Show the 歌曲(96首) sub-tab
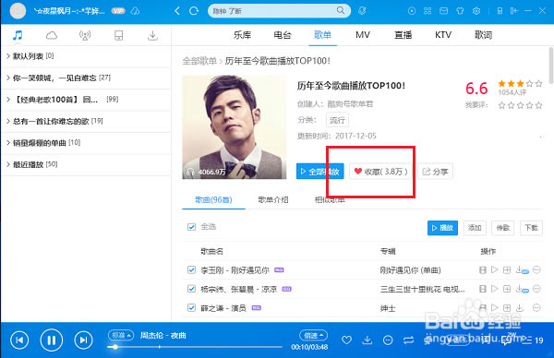Screen dimensions: 554x358 coord(213,200)
